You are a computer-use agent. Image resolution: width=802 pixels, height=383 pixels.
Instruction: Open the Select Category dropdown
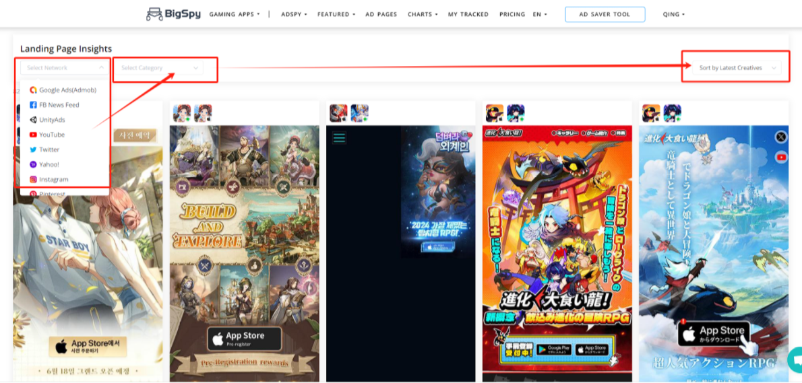[159, 68]
